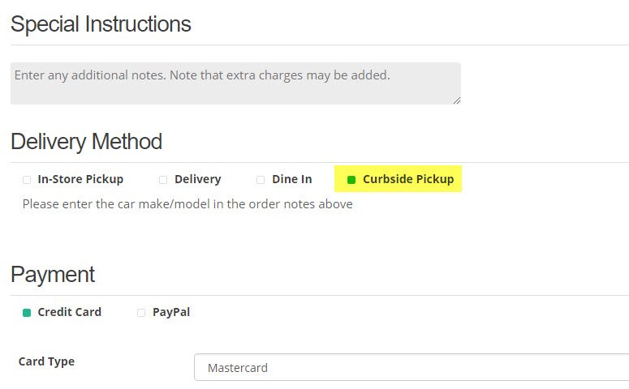Open the Card Type dropdown showing Mastercard
The image size is (629, 389).
coord(411,367)
